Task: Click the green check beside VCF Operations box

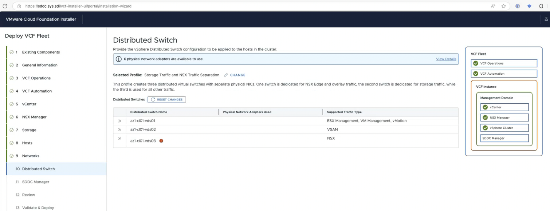Action: (x=476, y=63)
